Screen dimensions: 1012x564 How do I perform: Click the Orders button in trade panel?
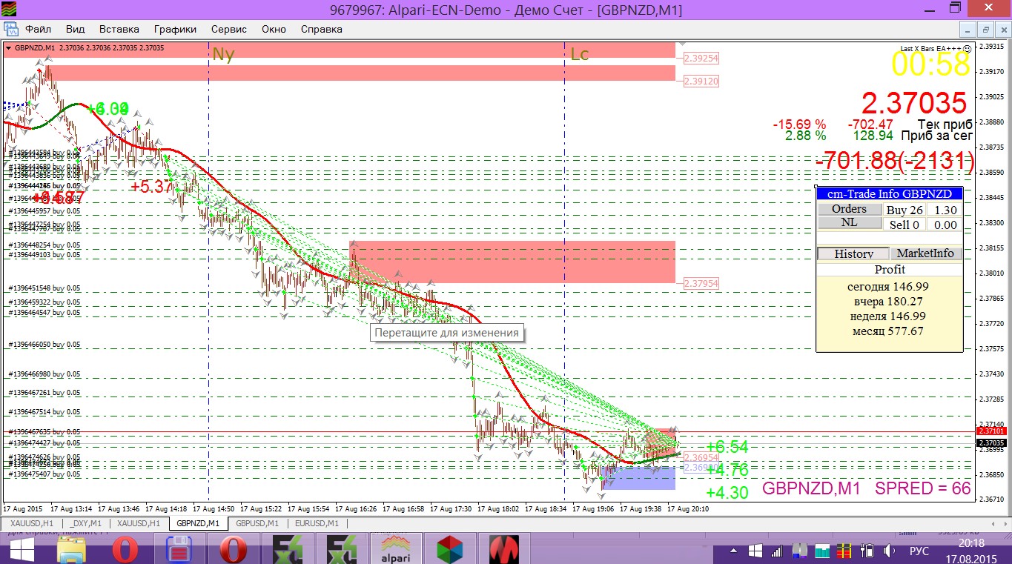(849, 209)
